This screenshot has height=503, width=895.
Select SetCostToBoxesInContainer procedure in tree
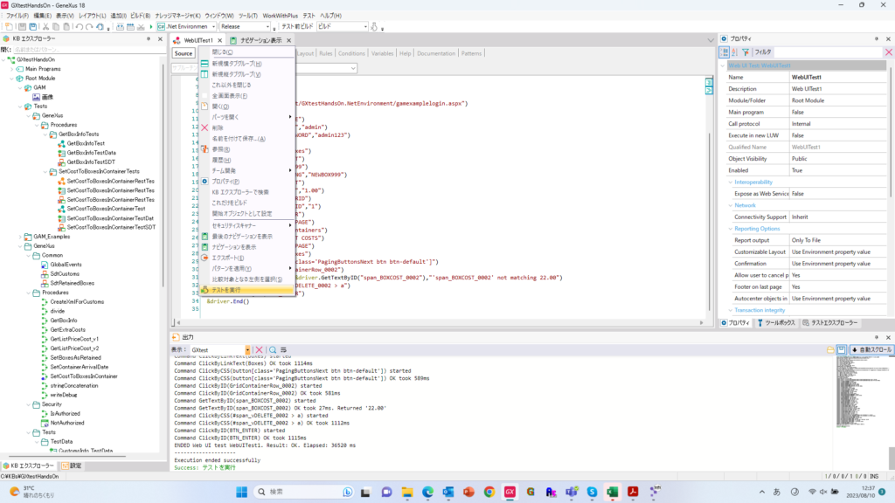[x=83, y=376]
